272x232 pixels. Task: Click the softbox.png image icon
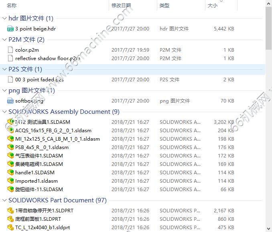[10, 101]
